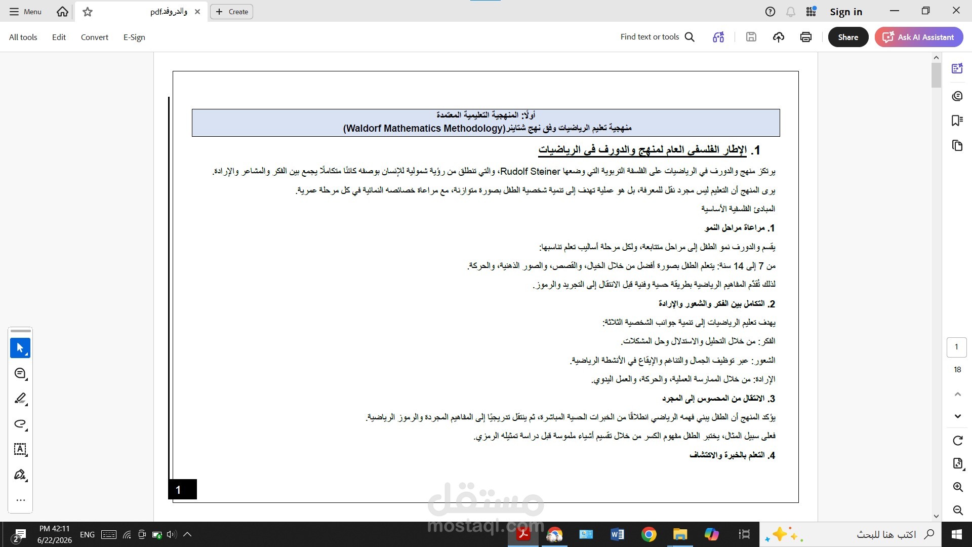Open the Convert menu

(x=95, y=37)
